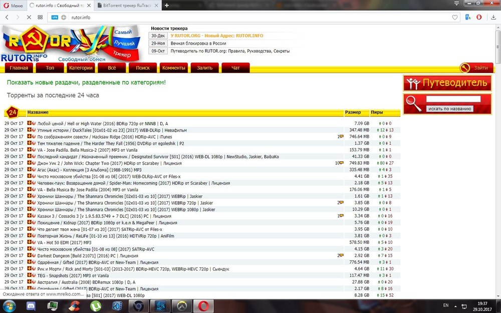Download torrent file for Hell or High Water

(x=29, y=123)
